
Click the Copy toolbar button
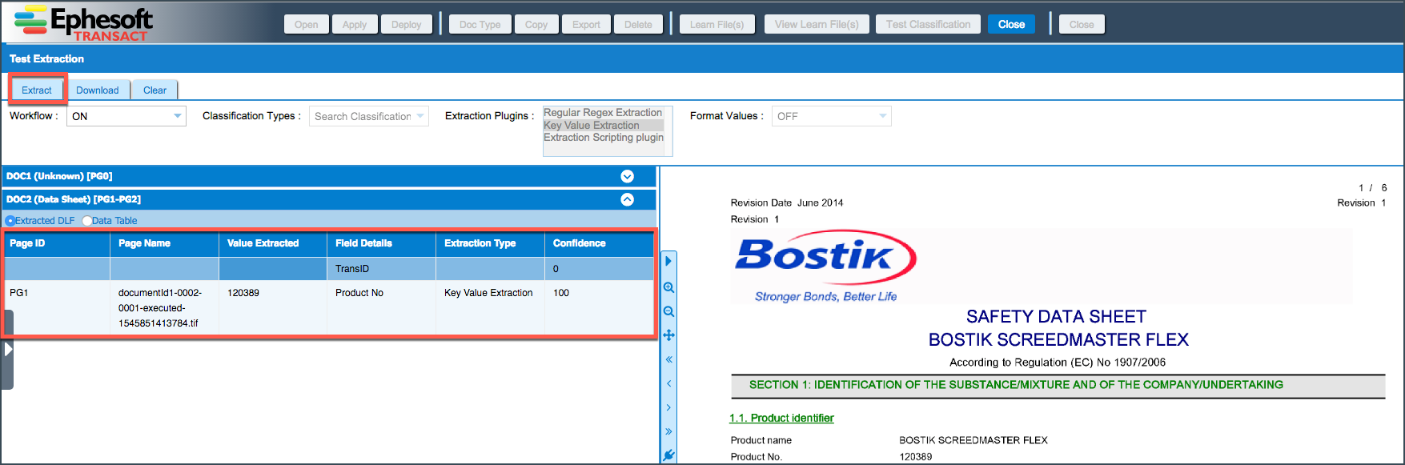click(536, 25)
